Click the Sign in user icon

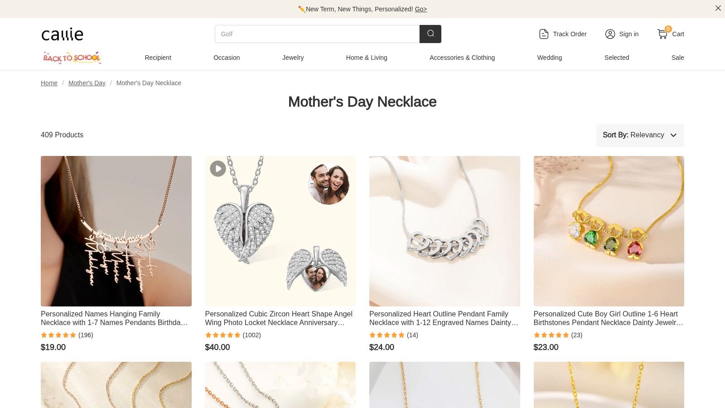(x=610, y=34)
